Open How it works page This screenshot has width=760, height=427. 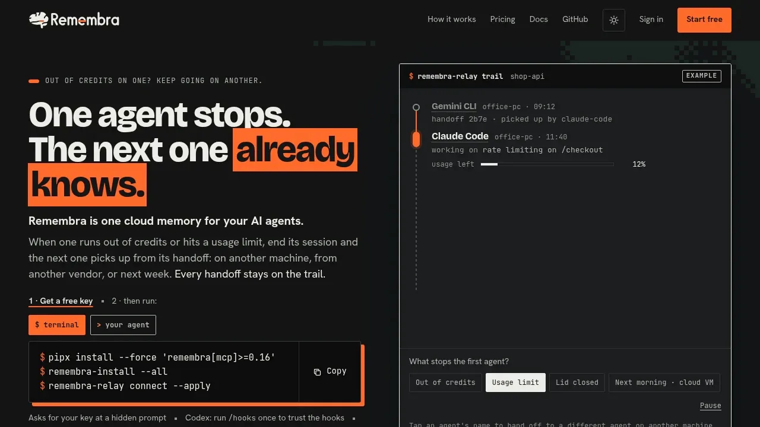pos(451,20)
